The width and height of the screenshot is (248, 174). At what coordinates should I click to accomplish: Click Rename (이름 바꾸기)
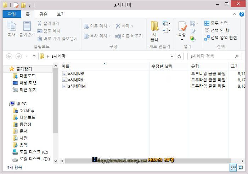pos(129,36)
